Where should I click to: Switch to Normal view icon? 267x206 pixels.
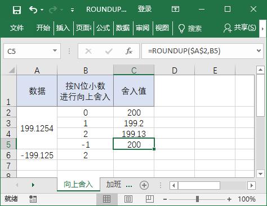(106, 199)
